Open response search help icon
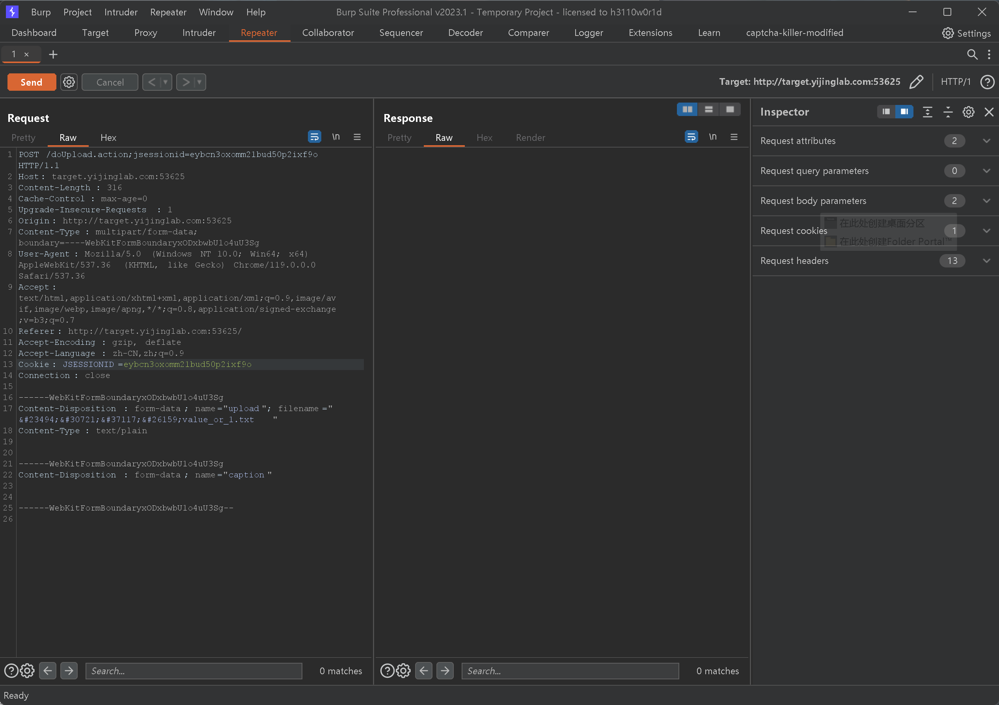The image size is (999, 705). [387, 671]
